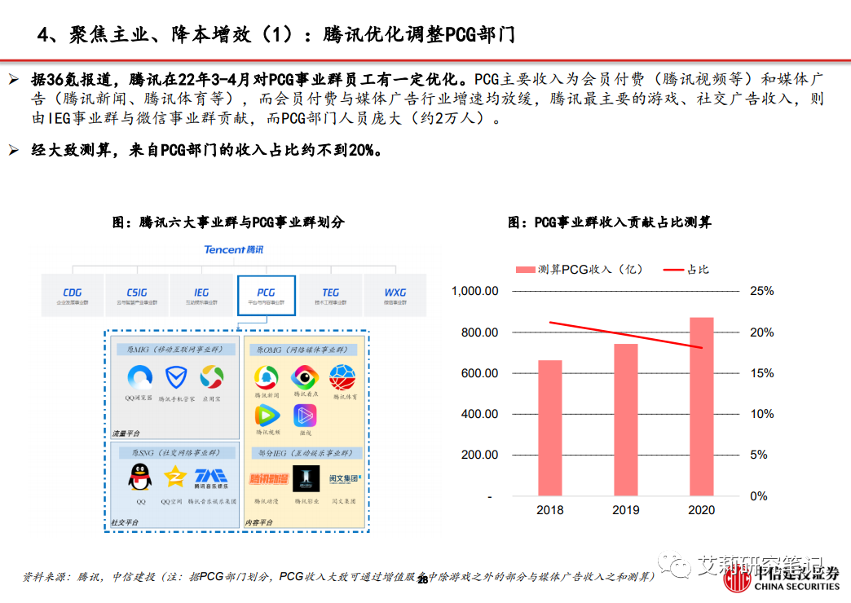Image resolution: width=851 pixels, height=603 pixels.
Task: Click the 社交平台 label
Action: pos(124,522)
